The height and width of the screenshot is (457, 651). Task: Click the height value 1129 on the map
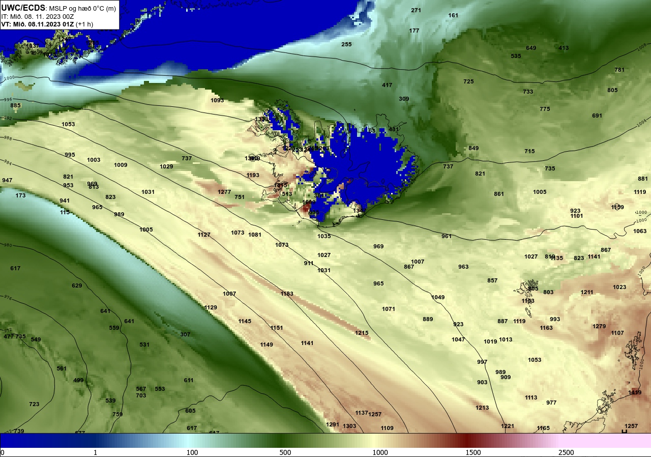coord(211,307)
